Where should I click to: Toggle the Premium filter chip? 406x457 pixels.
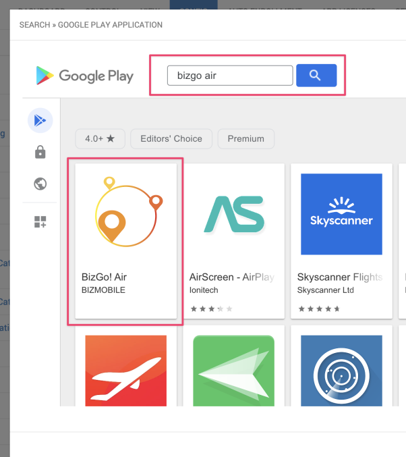[x=245, y=138]
